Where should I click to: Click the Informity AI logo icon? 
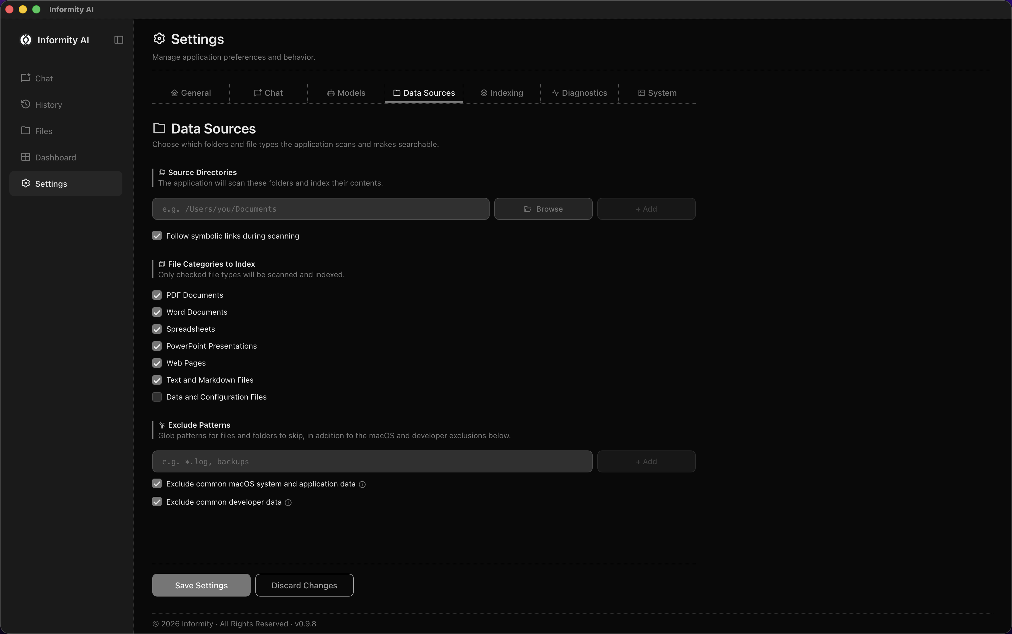point(26,40)
